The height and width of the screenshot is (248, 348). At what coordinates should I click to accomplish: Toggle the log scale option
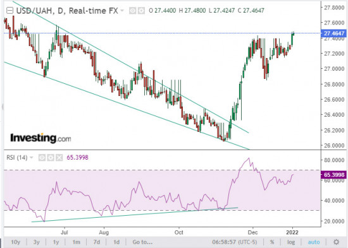(291, 242)
